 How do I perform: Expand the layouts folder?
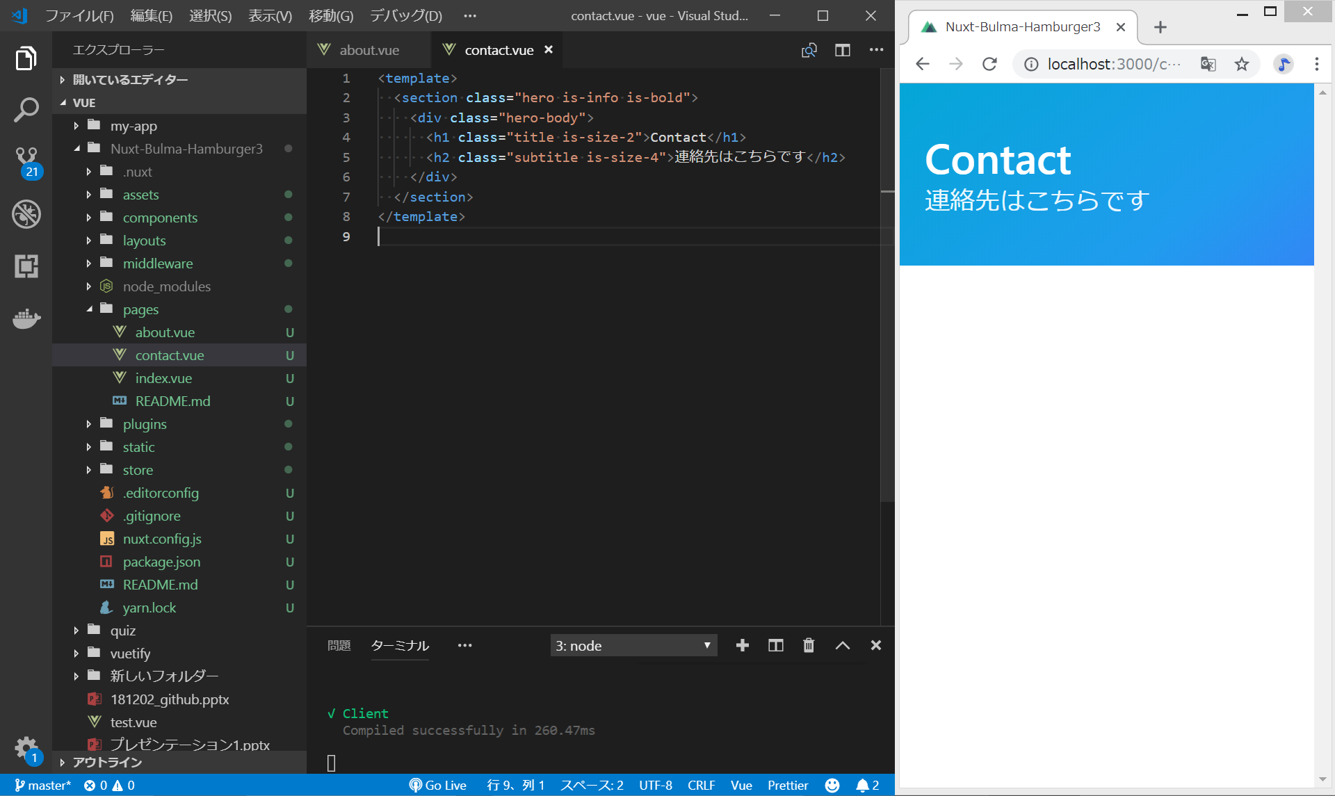point(179,241)
